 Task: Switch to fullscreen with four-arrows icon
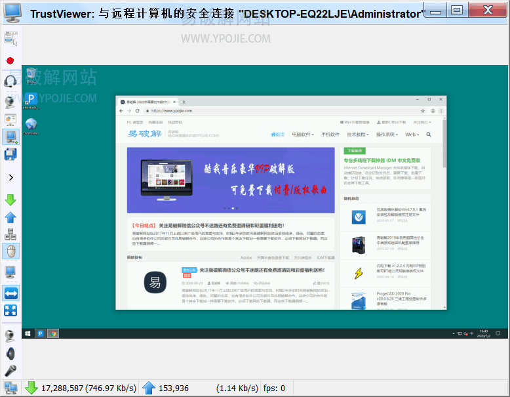pos(10,310)
